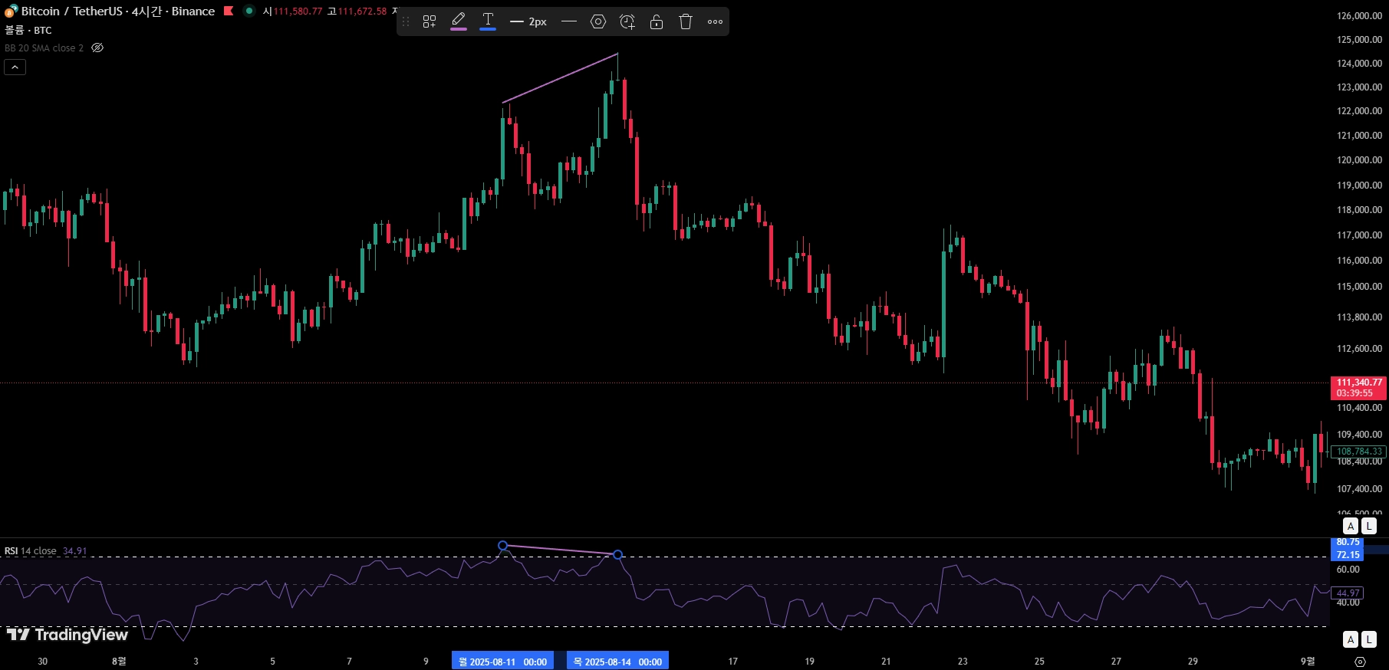
Task: Click the high price value 111,672.58
Action: (x=362, y=11)
